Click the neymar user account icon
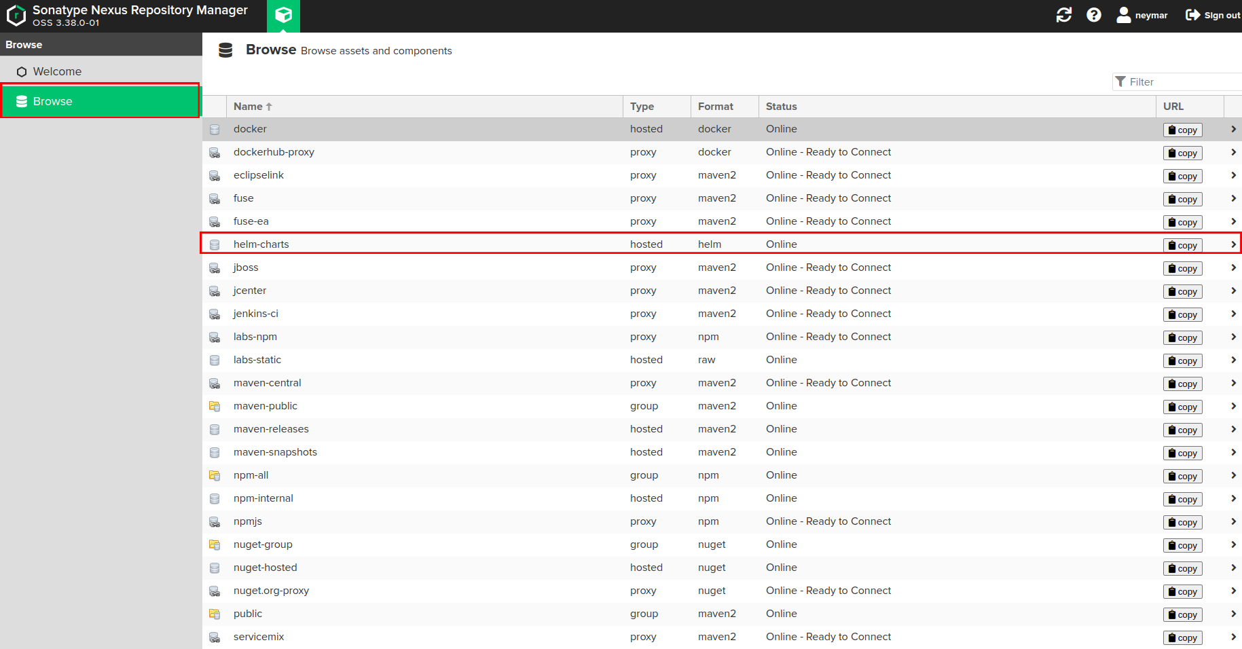This screenshot has width=1242, height=649. [1124, 15]
